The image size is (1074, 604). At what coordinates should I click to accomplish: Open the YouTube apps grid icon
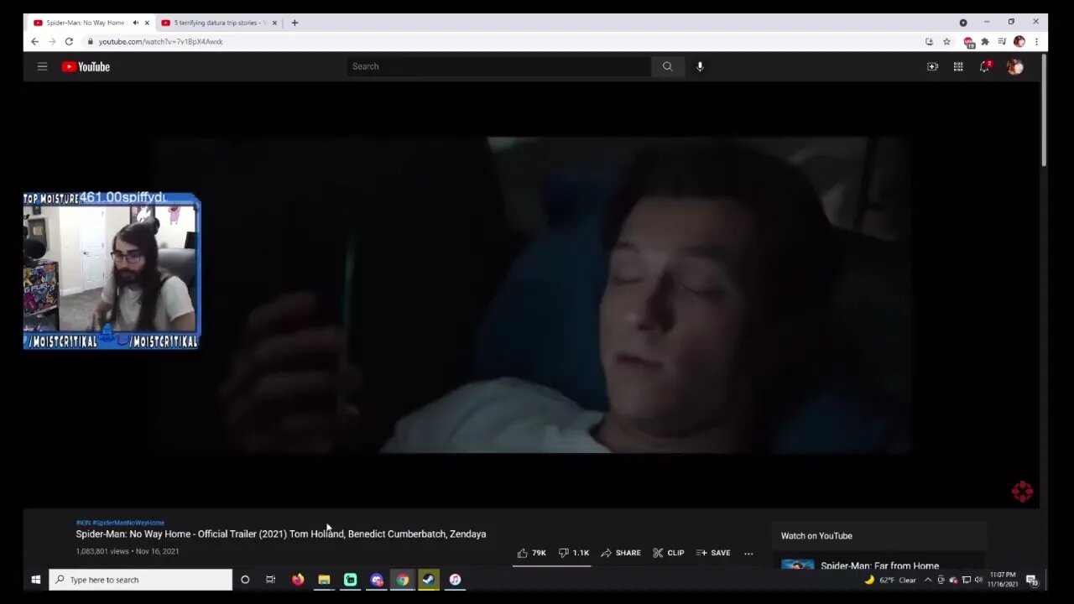coord(958,66)
